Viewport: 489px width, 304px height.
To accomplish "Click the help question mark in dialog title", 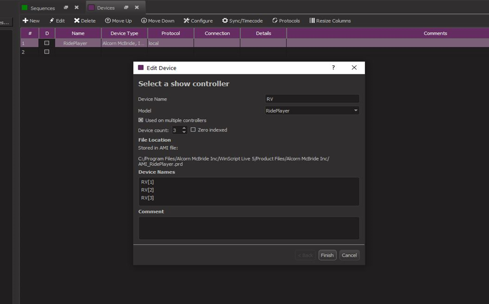I will tap(334, 67).
